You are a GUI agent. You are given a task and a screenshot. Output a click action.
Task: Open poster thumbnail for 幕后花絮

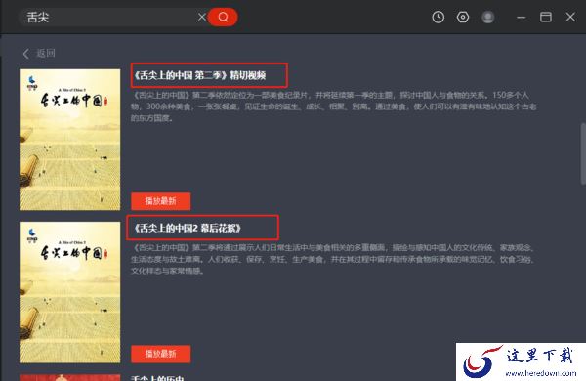tap(70, 292)
